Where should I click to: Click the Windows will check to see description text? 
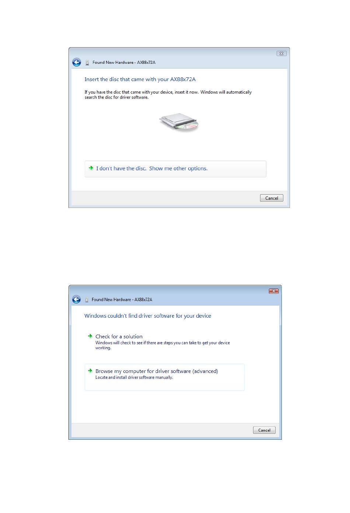tap(162, 345)
